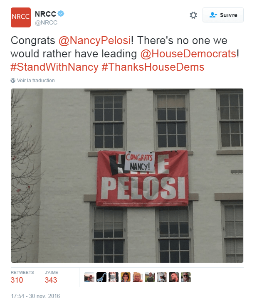Click the Suivre follow button
Image resolution: width=257 pixels, height=303 pixels.
(x=223, y=15)
